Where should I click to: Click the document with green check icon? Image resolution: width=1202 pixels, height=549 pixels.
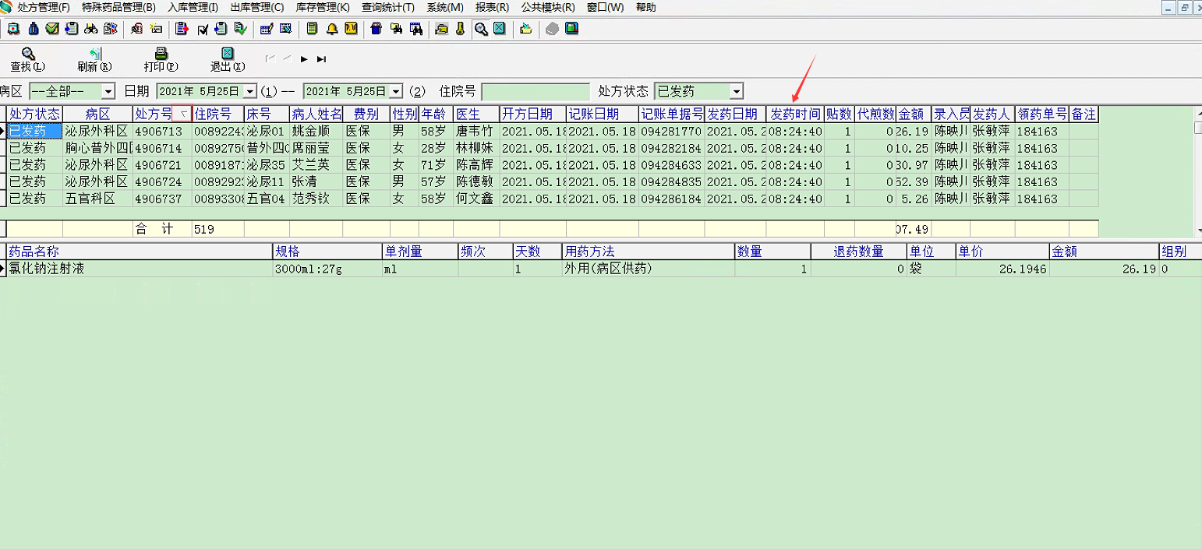[240, 29]
